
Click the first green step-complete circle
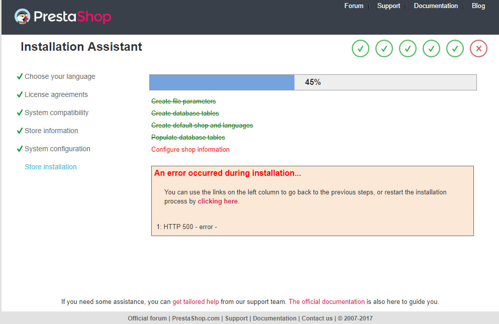pos(360,49)
